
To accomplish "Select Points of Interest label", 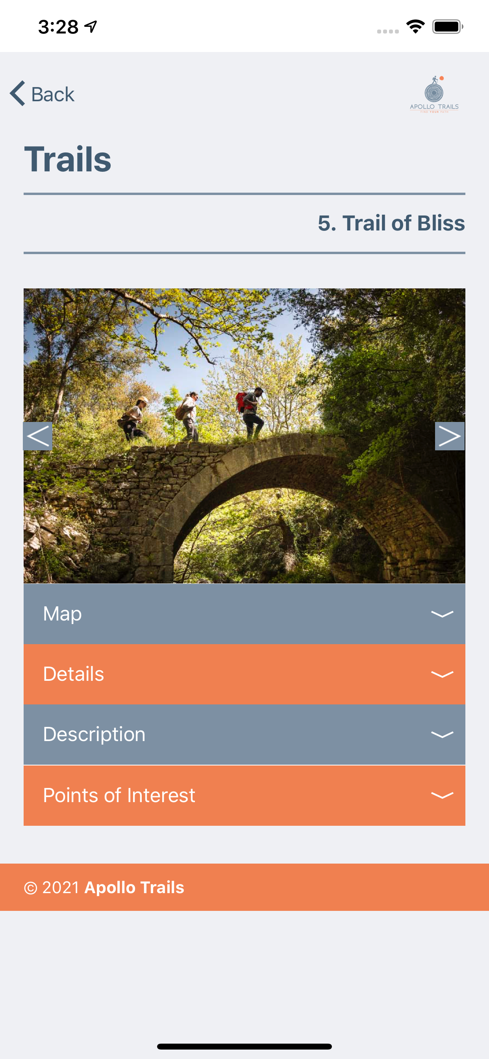I will coord(119,795).
